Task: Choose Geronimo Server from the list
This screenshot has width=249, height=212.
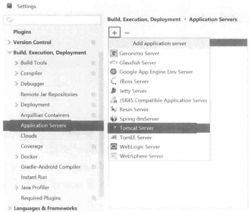Action: [159, 53]
